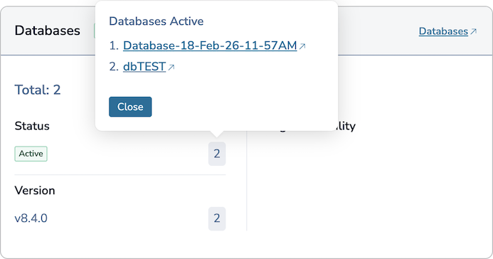Click arrow icon next to Databases header link
This screenshot has width=493, height=259.
(473, 31)
